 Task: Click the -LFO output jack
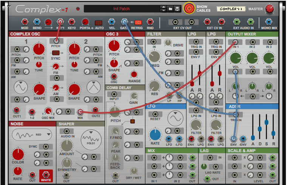coord(179,139)
